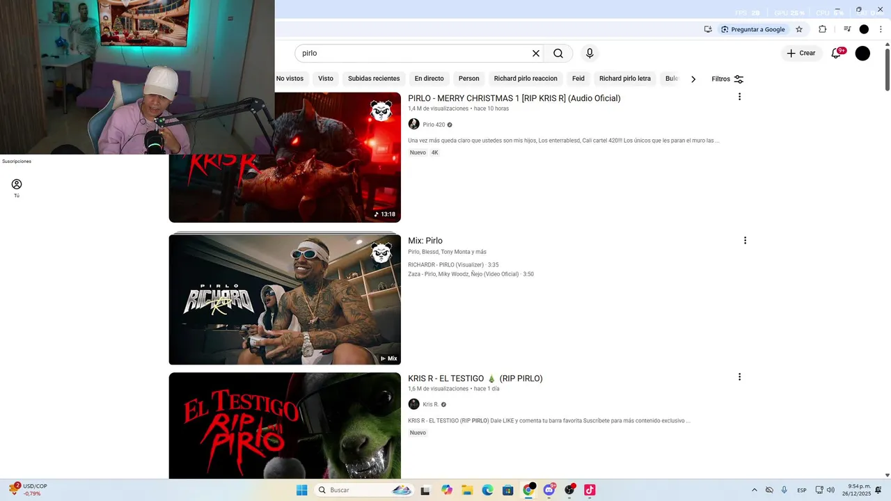Select the En directo filter chip
Image resolution: width=891 pixels, height=501 pixels.
coord(429,79)
